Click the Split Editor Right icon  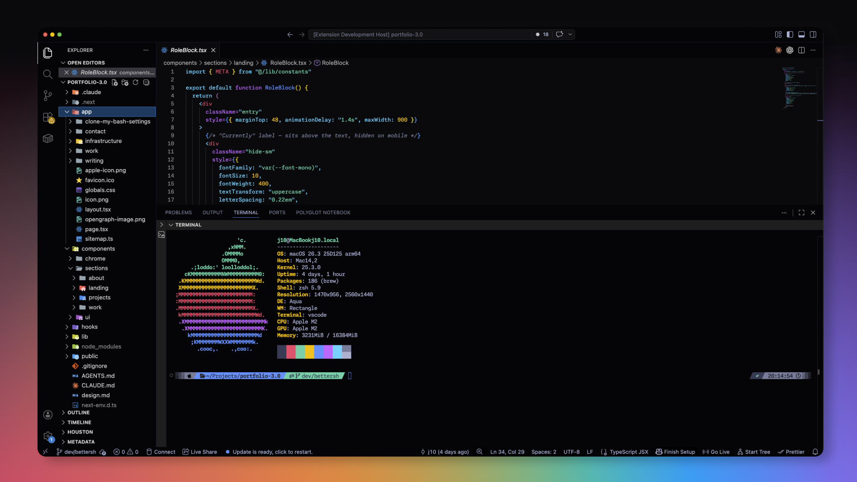click(801, 50)
